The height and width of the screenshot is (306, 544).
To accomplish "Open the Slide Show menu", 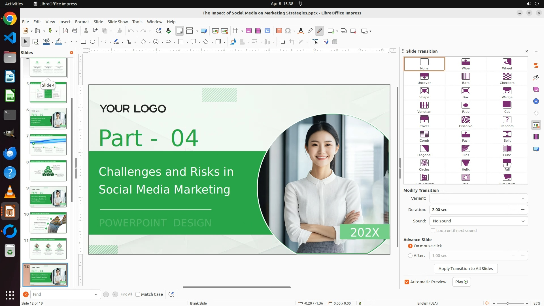I will (118, 22).
